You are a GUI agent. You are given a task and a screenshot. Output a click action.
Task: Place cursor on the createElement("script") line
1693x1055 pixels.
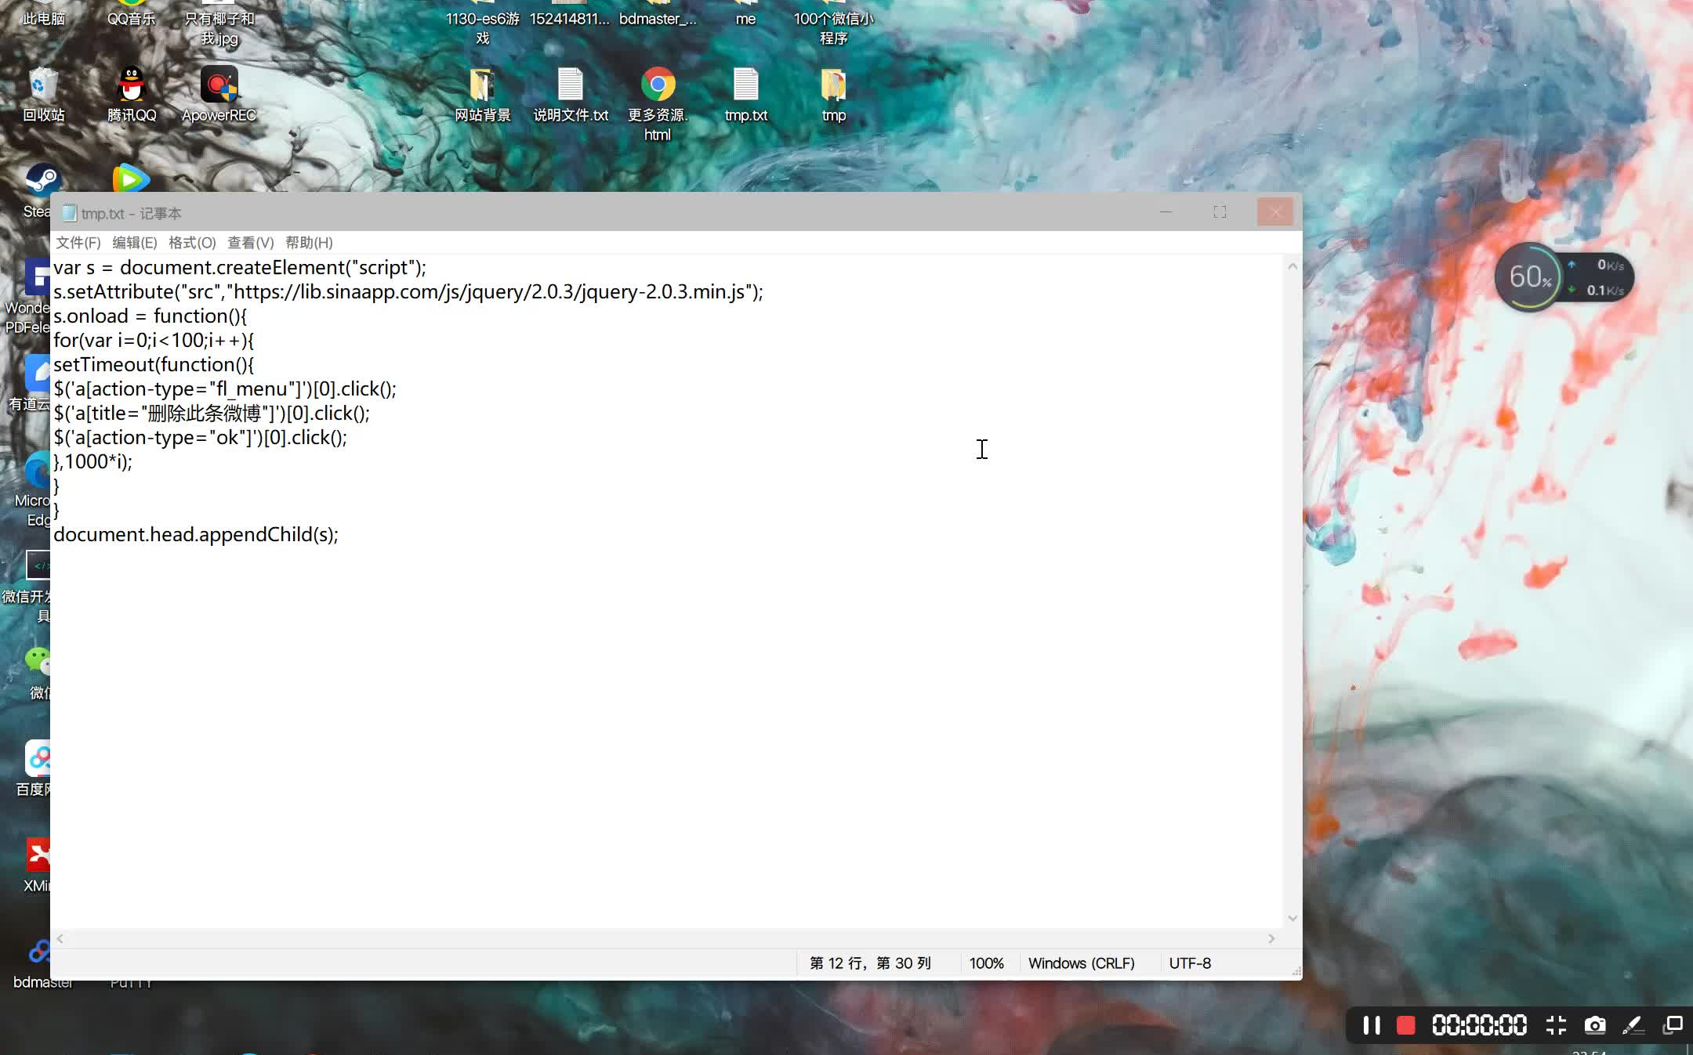240,267
